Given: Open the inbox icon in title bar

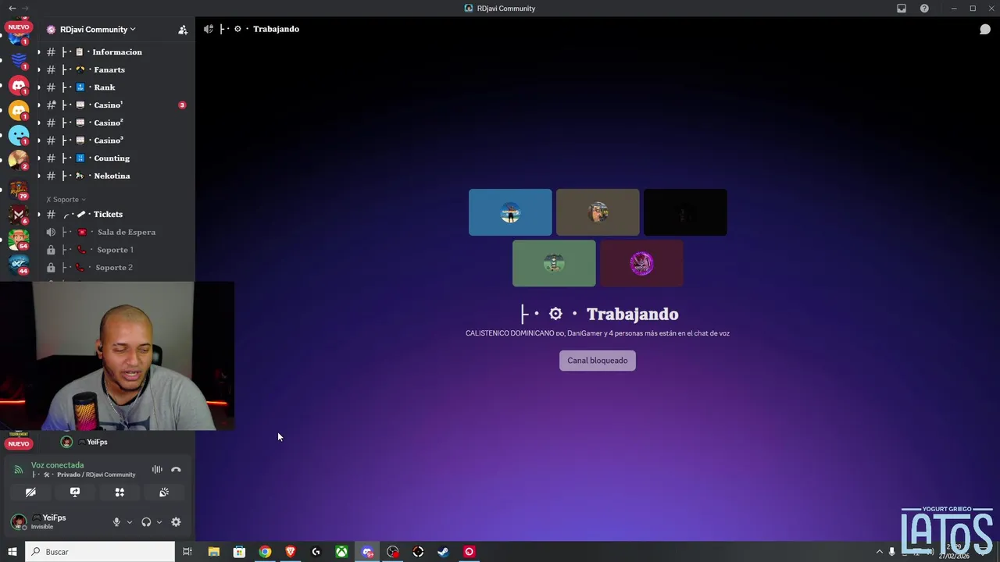Looking at the screenshot, I should click(x=902, y=9).
